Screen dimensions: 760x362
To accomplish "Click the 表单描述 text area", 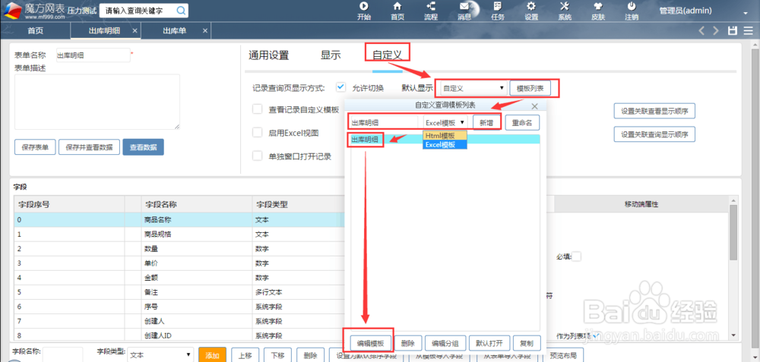I will pos(97,102).
